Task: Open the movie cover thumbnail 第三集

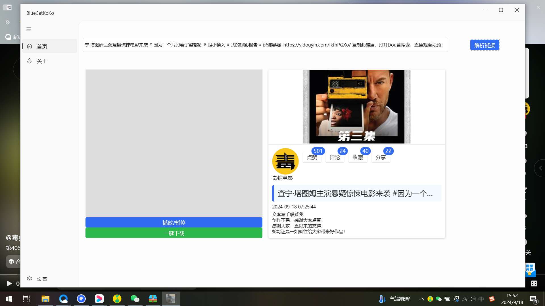Action: (x=356, y=107)
